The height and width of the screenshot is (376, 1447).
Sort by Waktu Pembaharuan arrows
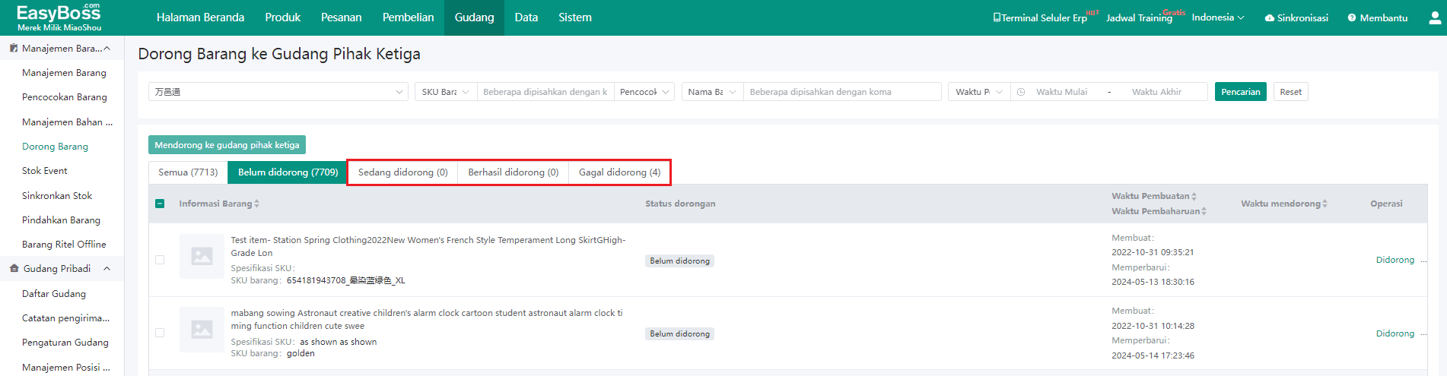click(x=1204, y=211)
